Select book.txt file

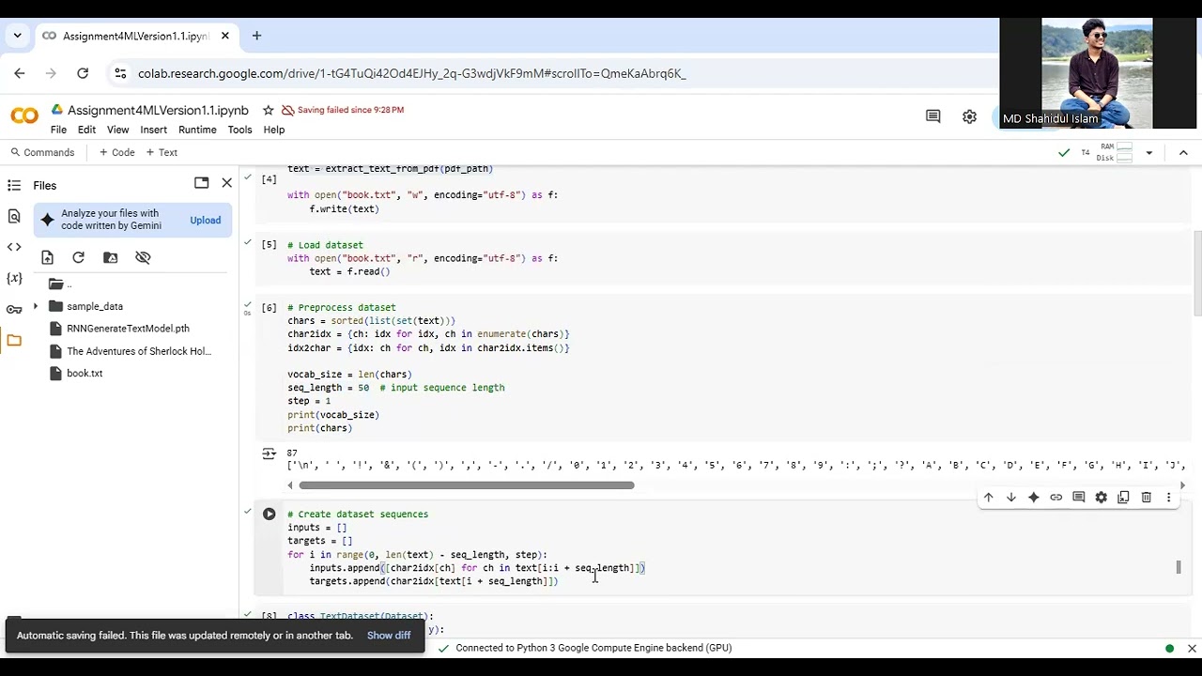pos(85,374)
